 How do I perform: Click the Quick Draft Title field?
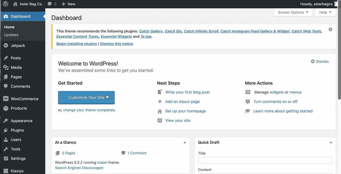coord(265,160)
